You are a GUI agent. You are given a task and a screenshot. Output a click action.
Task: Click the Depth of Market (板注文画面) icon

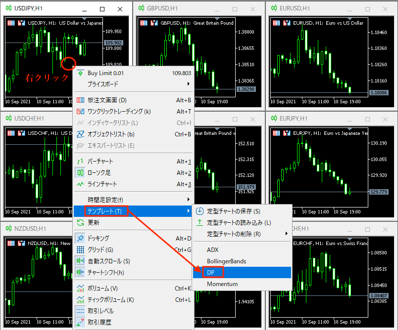[x=80, y=100]
